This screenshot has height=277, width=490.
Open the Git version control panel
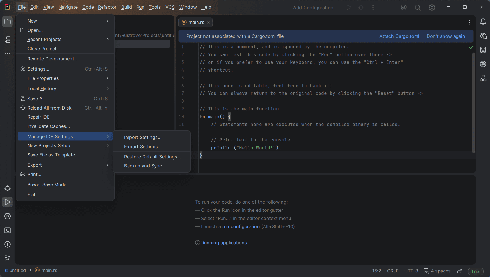[x=8, y=258]
